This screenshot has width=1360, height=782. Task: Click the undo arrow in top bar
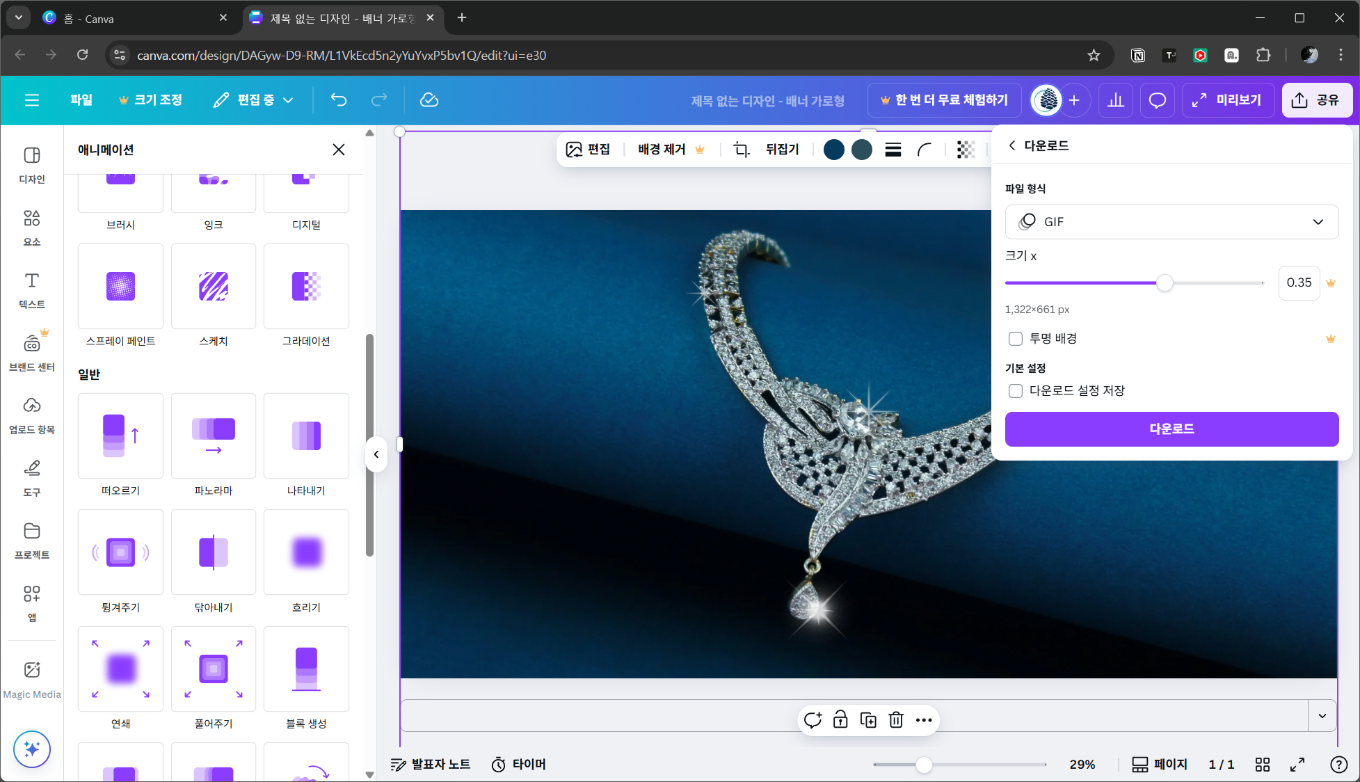339,100
